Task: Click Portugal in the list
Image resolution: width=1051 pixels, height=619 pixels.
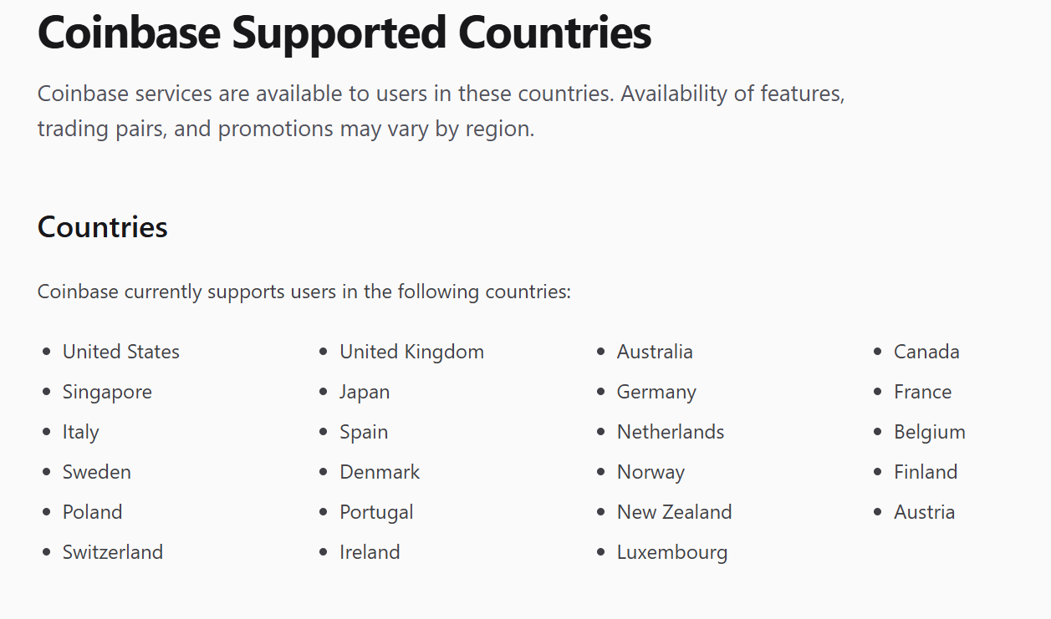Action: (x=376, y=512)
